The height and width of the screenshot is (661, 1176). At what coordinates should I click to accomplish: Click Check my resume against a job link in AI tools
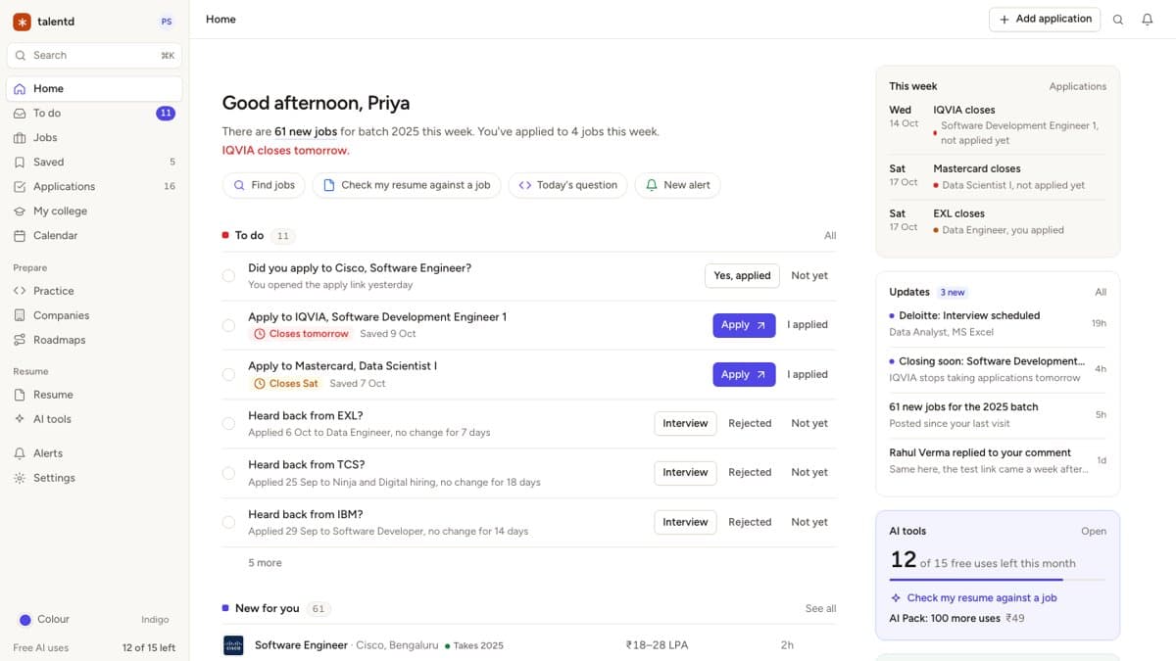click(x=982, y=597)
